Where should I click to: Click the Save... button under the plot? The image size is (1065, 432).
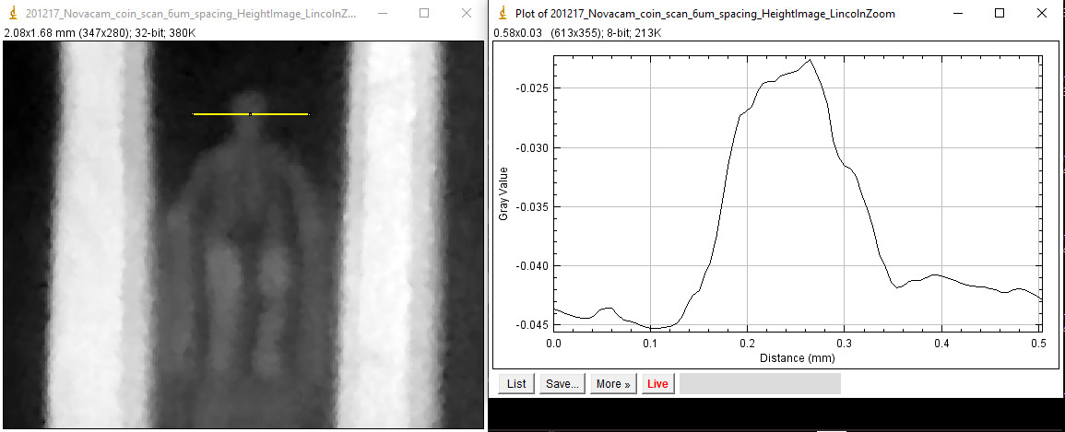[562, 384]
